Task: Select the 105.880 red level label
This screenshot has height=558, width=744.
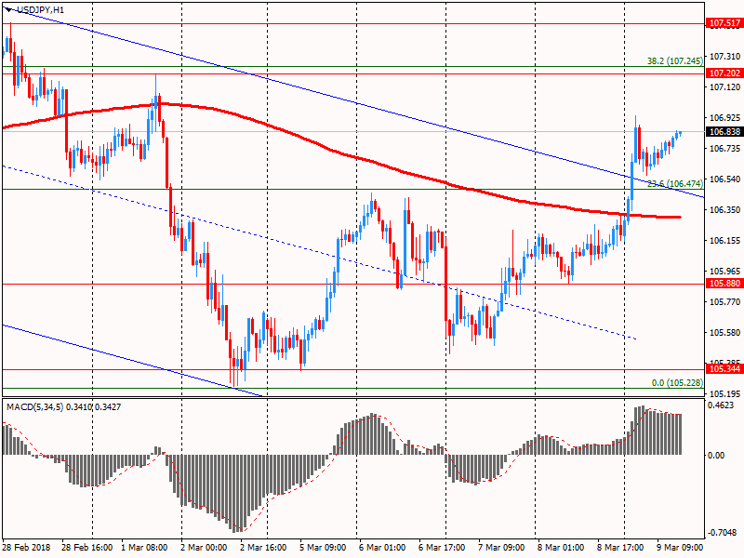Action: pos(724,284)
